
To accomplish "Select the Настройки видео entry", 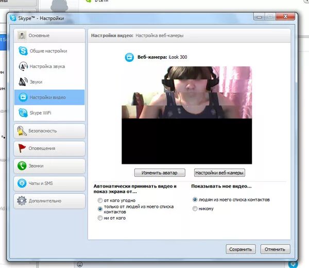I will coord(49,97).
